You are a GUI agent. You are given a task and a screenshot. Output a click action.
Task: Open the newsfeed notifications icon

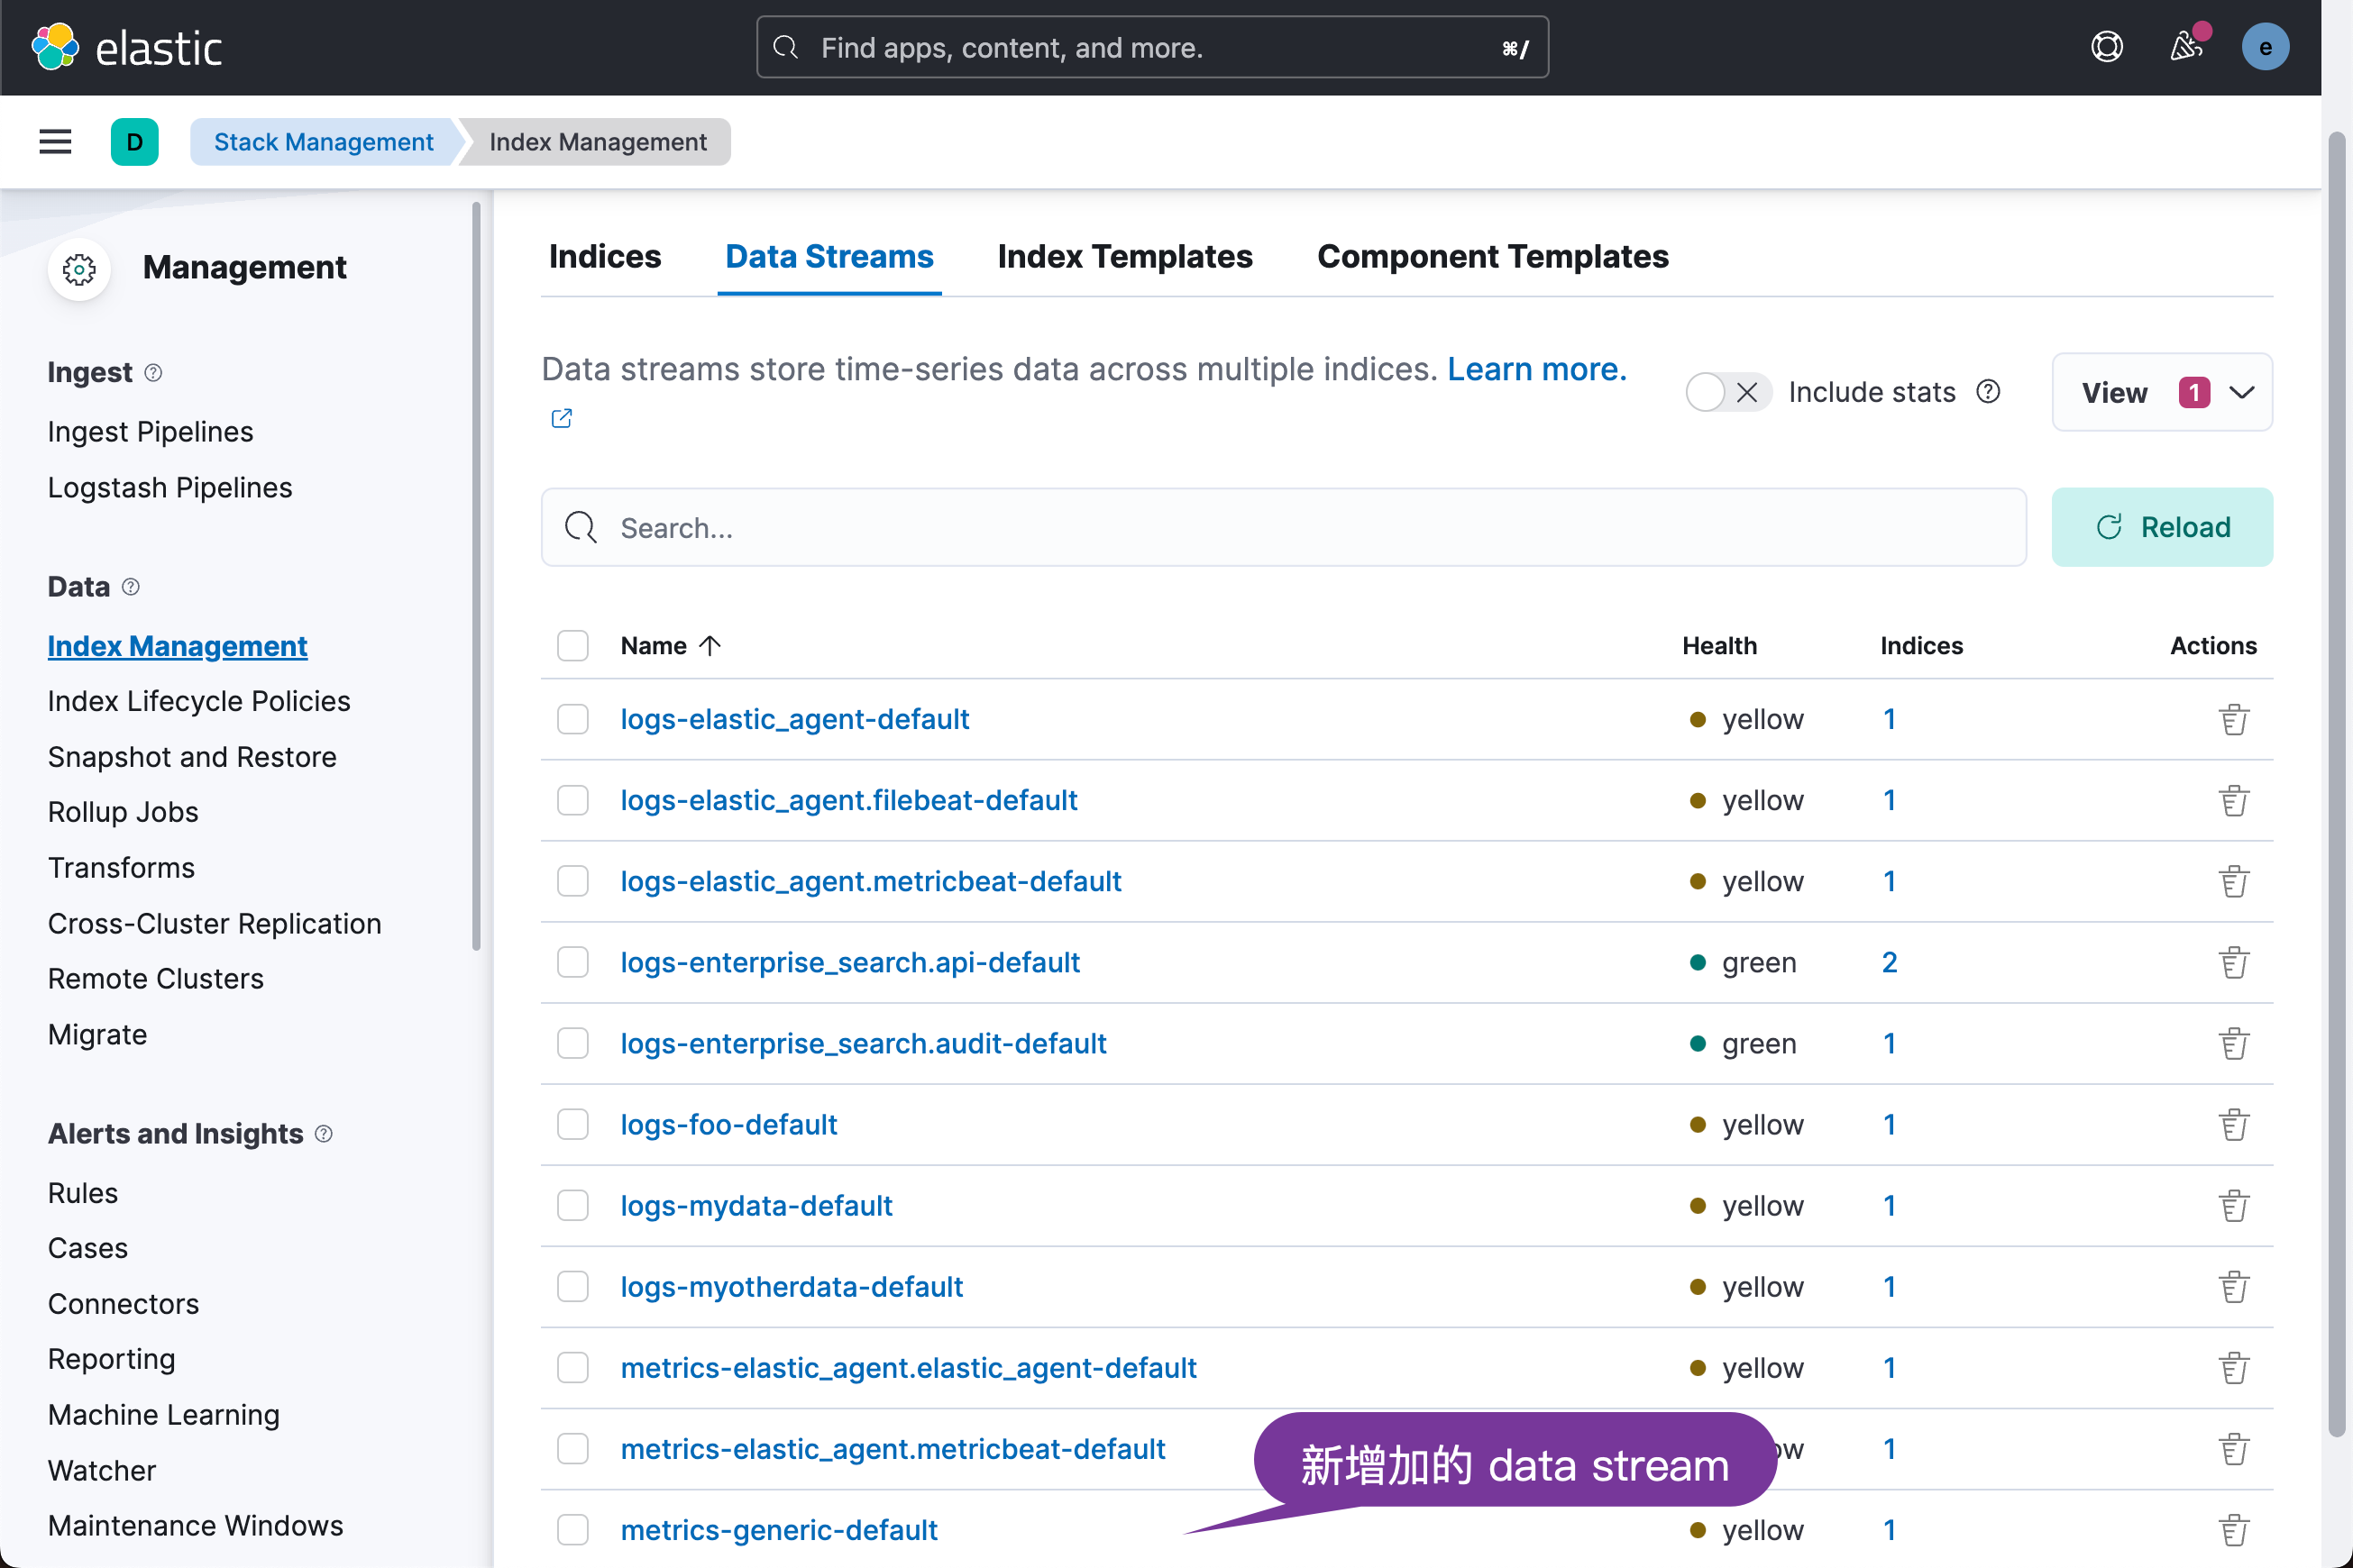click(2185, 47)
